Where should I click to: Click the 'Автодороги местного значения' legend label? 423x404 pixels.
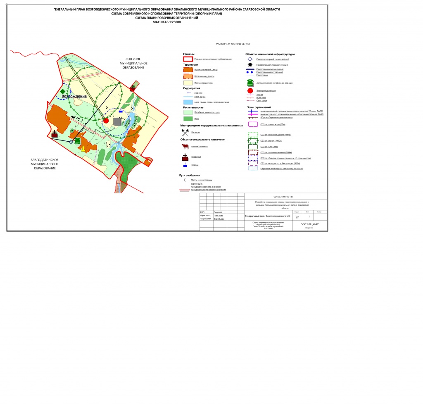point(206,187)
